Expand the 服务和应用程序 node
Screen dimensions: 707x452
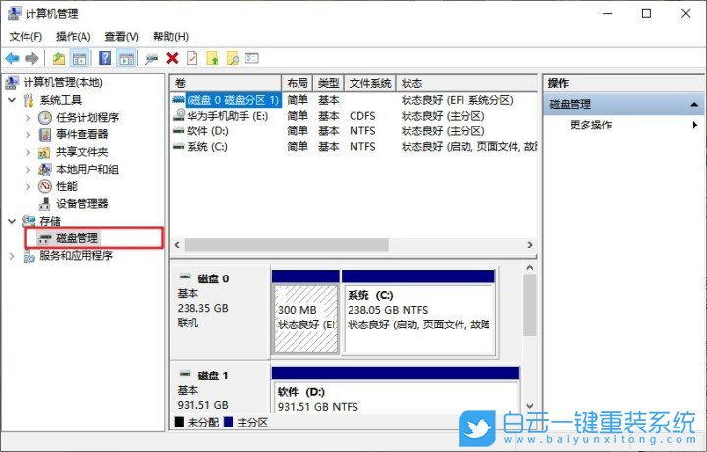pyautogui.click(x=12, y=256)
